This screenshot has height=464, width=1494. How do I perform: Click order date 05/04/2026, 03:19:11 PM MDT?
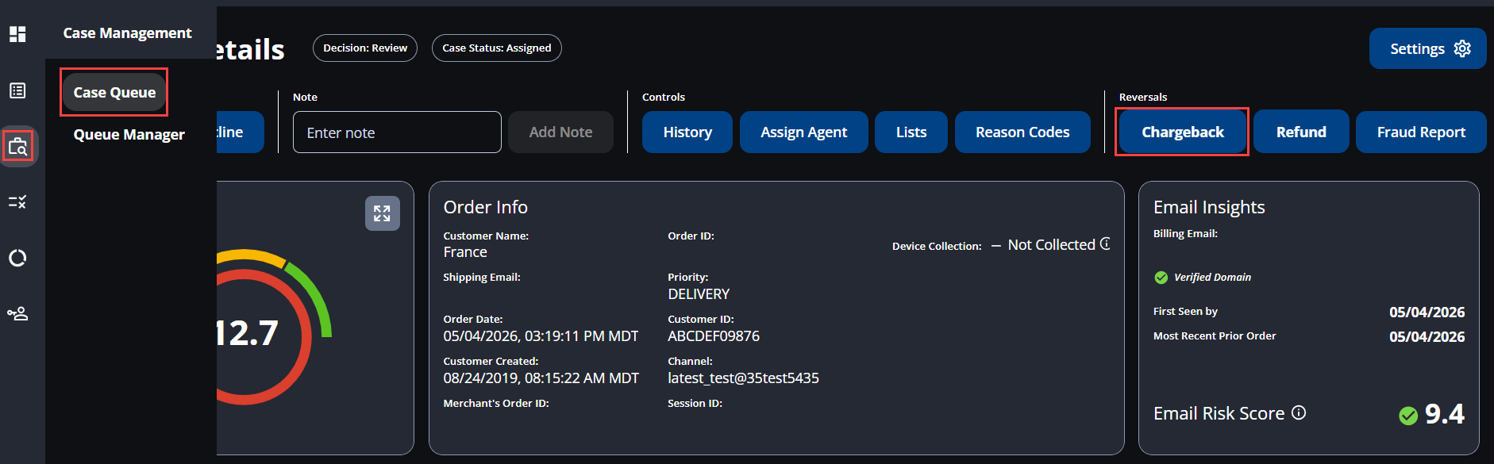click(x=541, y=336)
